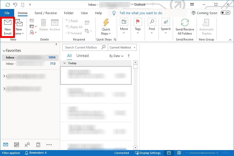Open the Tasks clipboard icon
The image size is (234, 156).
click(38, 145)
